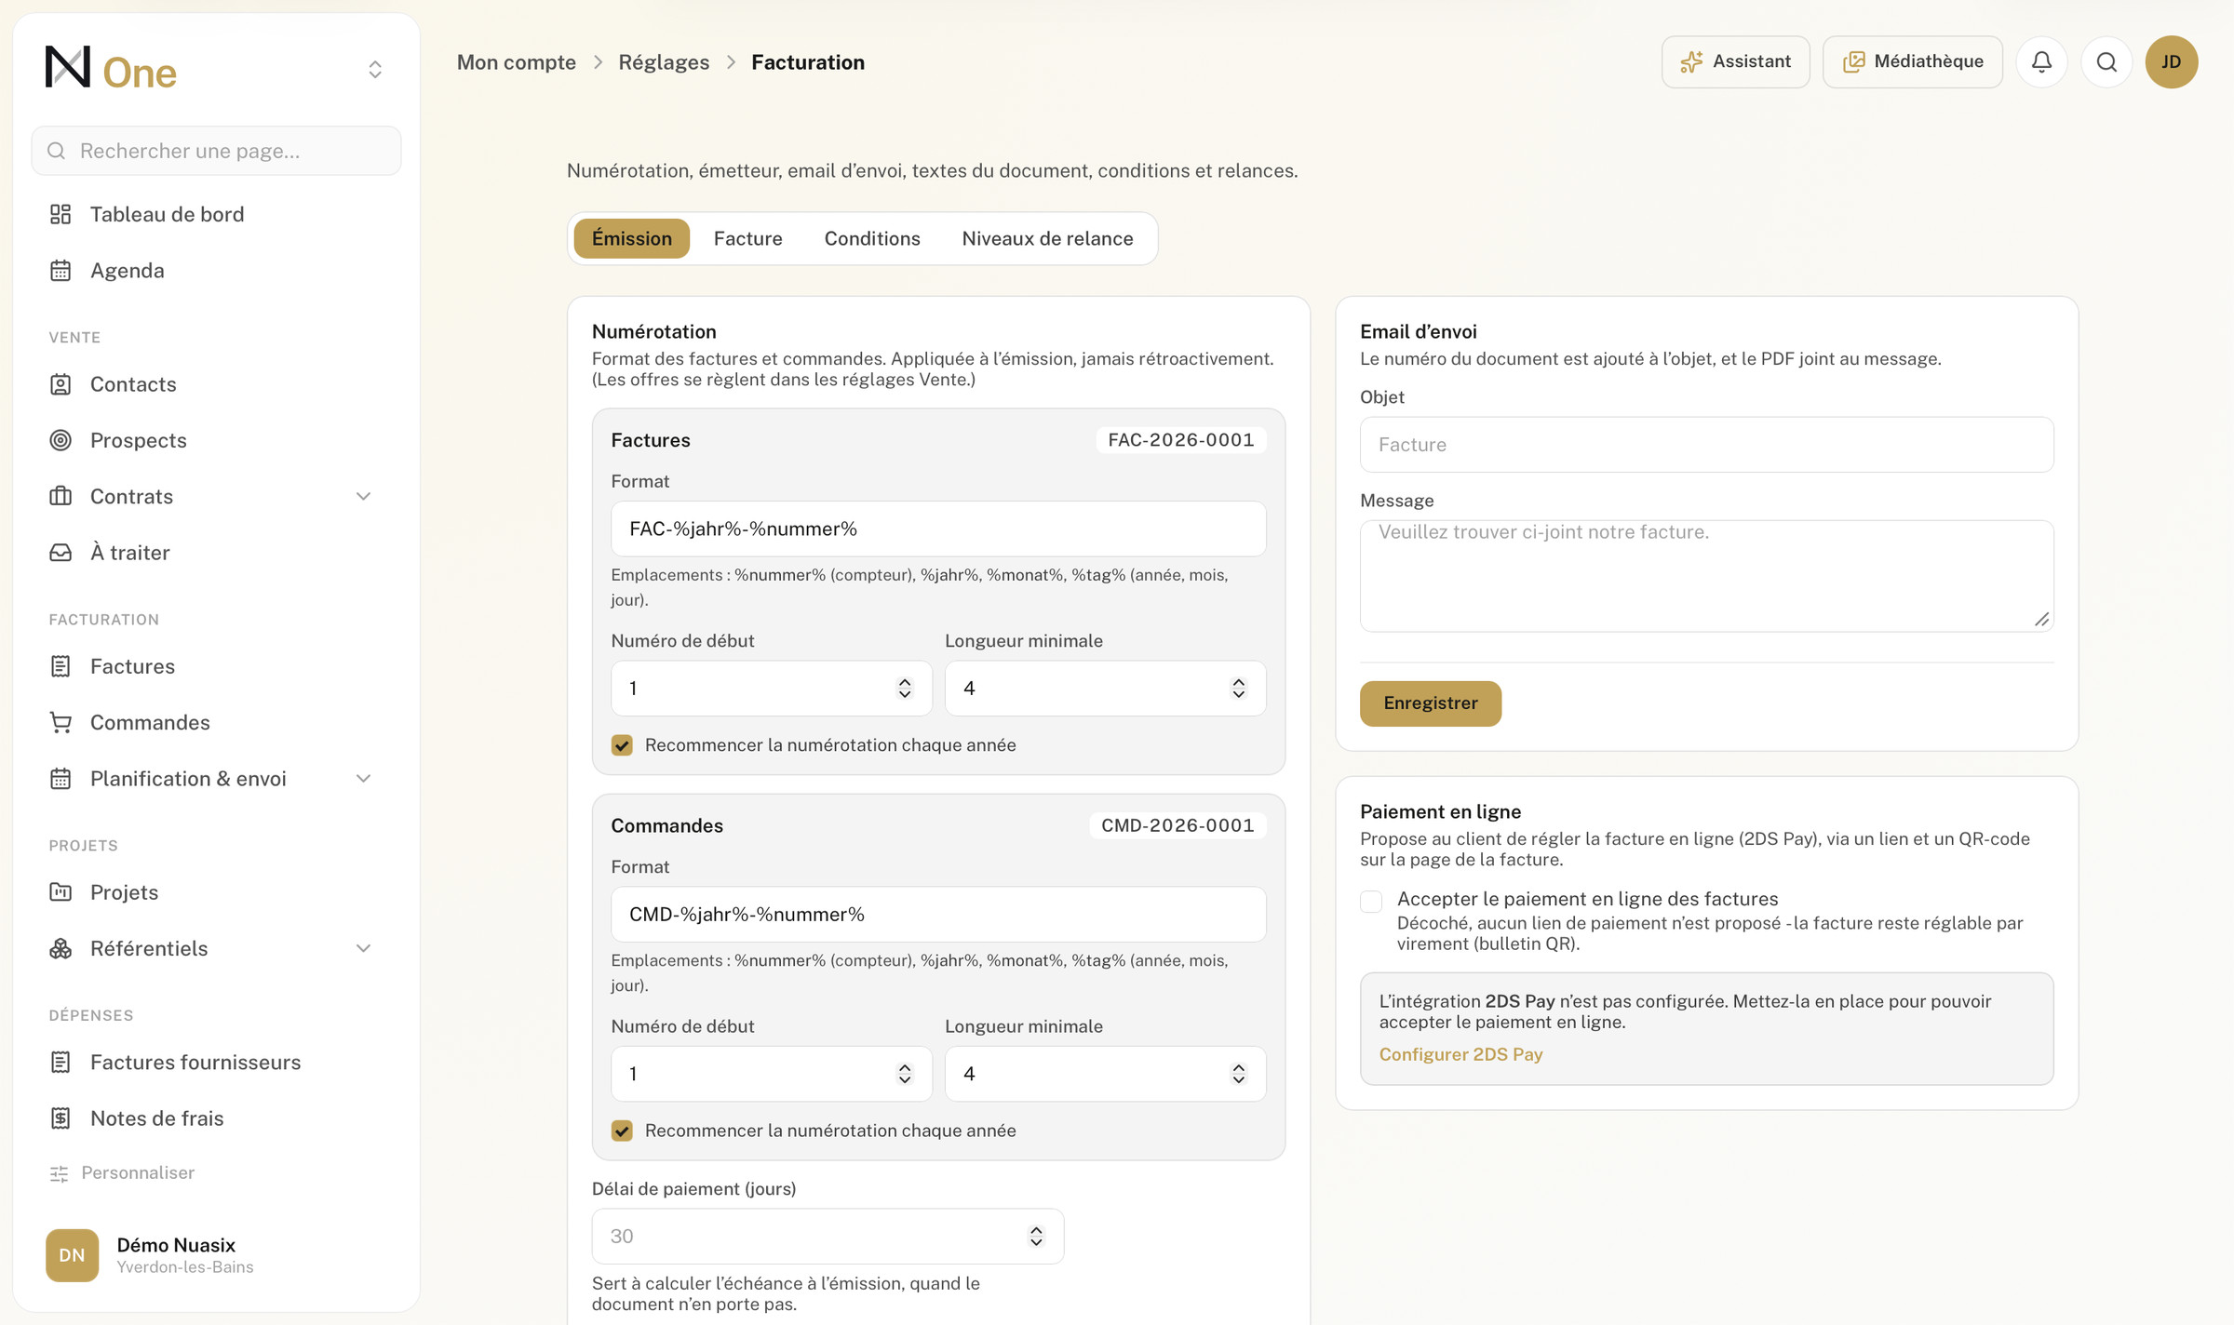The width and height of the screenshot is (2234, 1325).
Task: Uncheck yearly numbering restart for Factures
Action: (622, 745)
